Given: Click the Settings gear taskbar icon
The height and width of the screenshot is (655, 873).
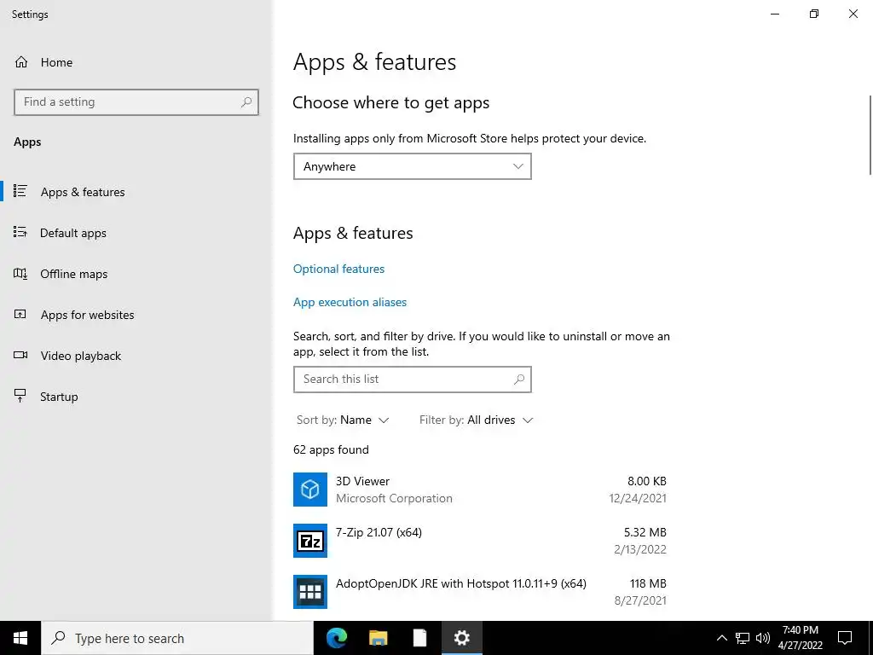Looking at the screenshot, I should [x=461, y=638].
